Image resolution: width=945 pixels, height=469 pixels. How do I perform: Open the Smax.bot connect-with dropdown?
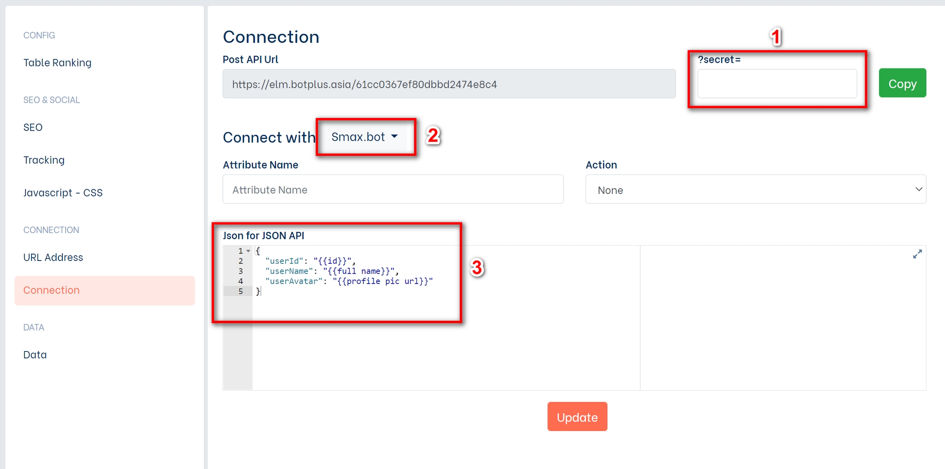tap(364, 137)
